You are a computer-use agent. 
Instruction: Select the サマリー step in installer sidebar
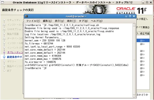(x=12, y=62)
